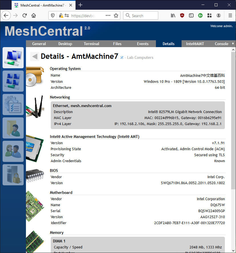Open Firefox hamburger menu

(230, 15)
